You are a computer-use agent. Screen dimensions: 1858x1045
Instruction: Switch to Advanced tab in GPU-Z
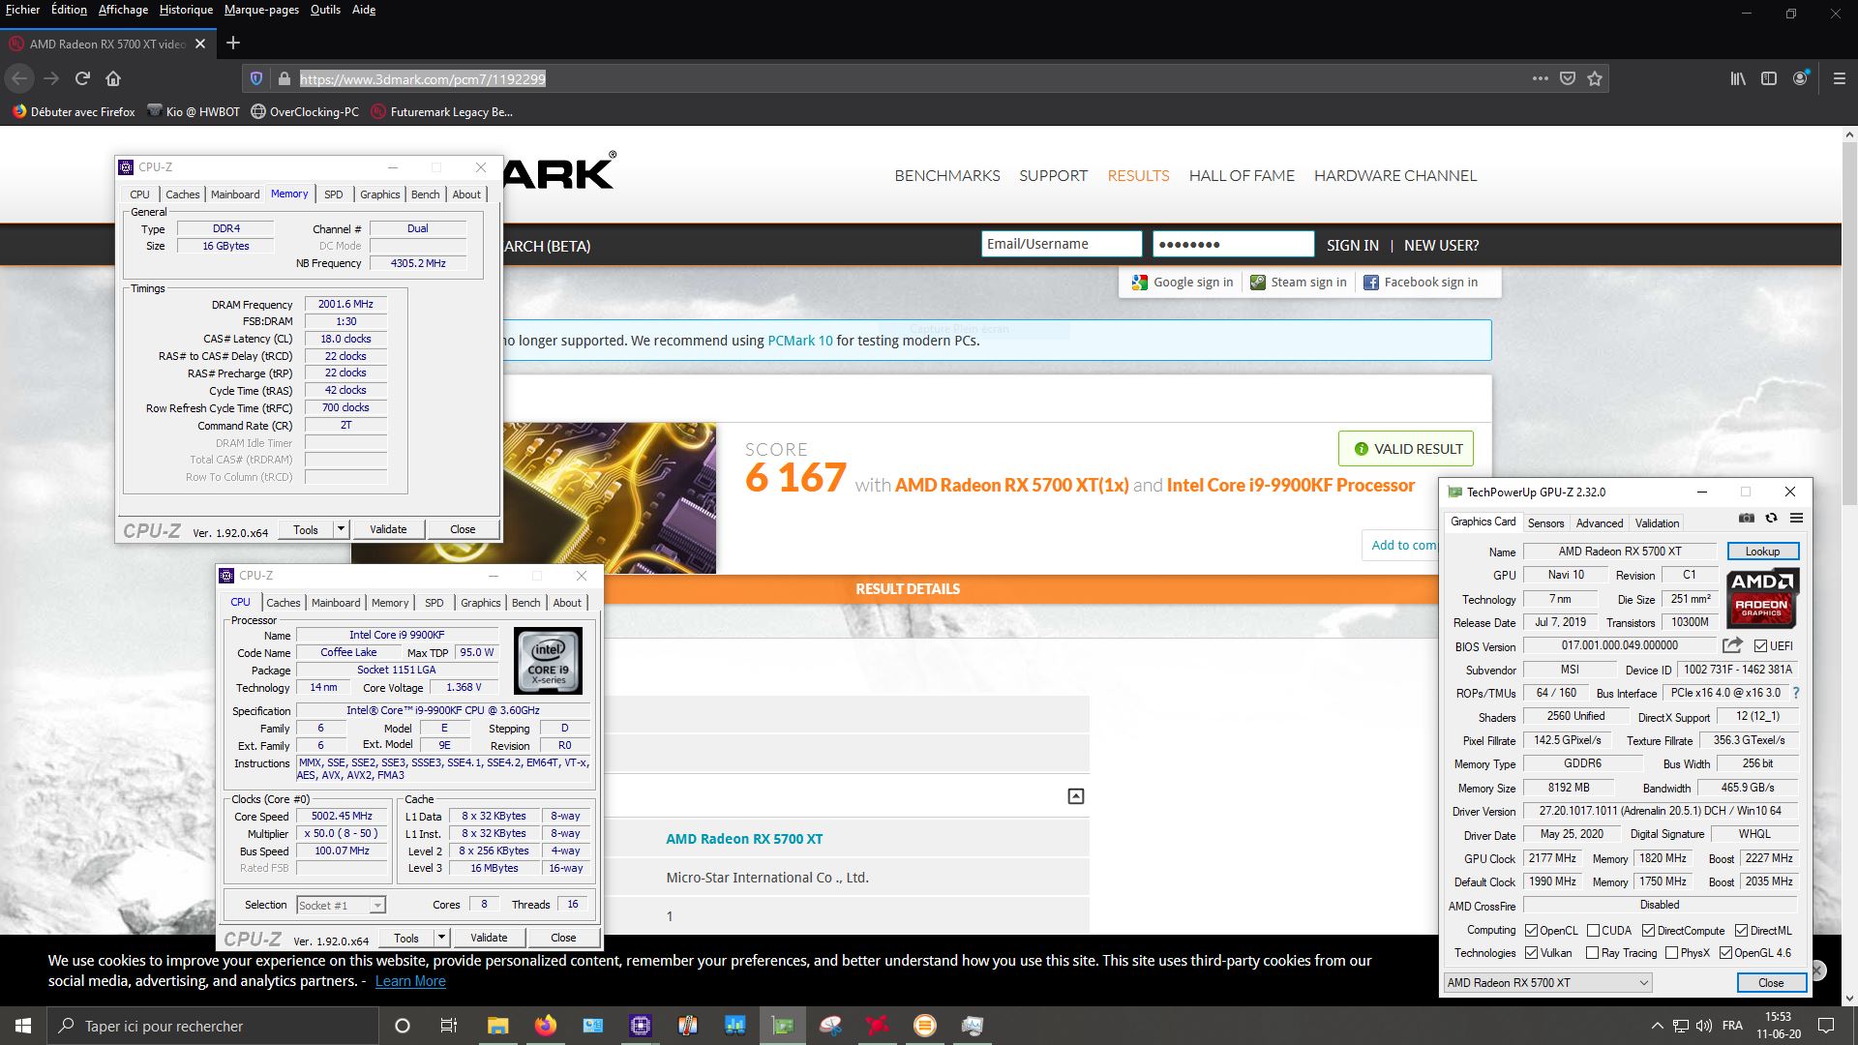1599,523
